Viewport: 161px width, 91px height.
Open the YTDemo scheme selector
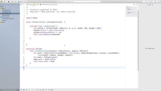point(14,2)
